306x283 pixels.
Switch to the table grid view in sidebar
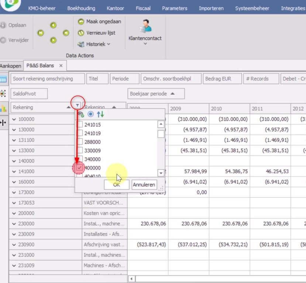click(3, 79)
